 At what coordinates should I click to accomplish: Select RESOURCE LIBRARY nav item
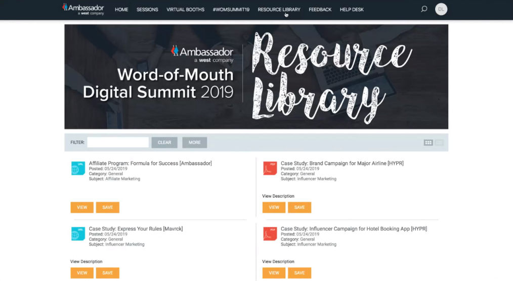coord(279,10)
